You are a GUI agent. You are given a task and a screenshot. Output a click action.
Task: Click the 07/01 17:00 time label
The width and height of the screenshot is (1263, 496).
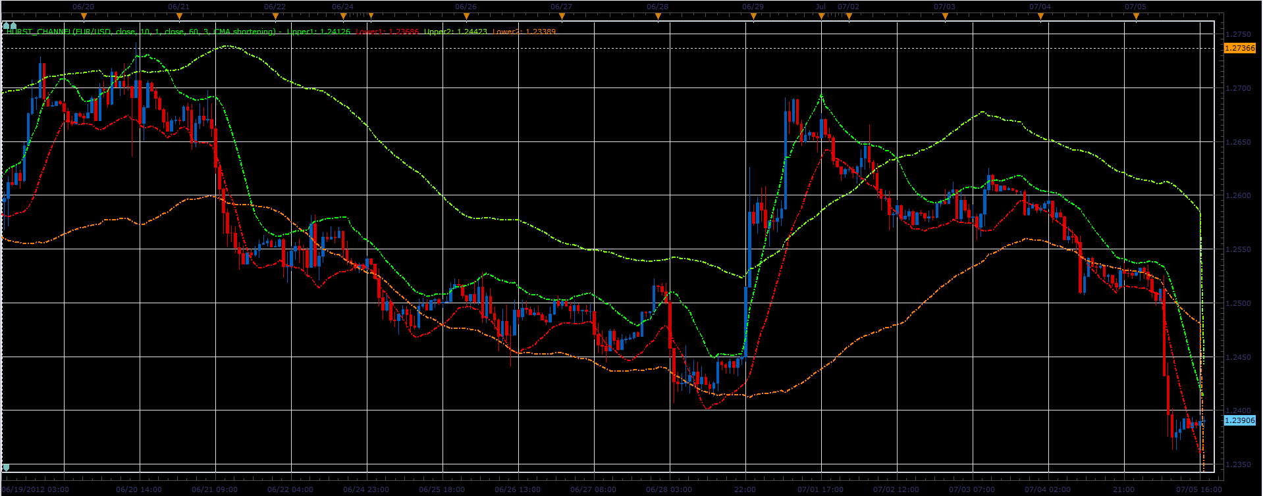coord(821,489)
